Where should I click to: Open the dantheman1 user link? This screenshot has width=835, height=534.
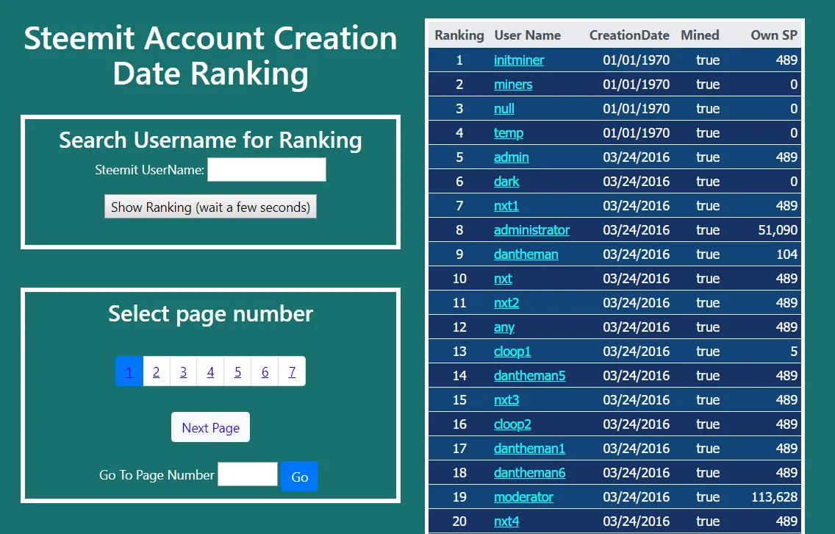(x=529, y=449)
